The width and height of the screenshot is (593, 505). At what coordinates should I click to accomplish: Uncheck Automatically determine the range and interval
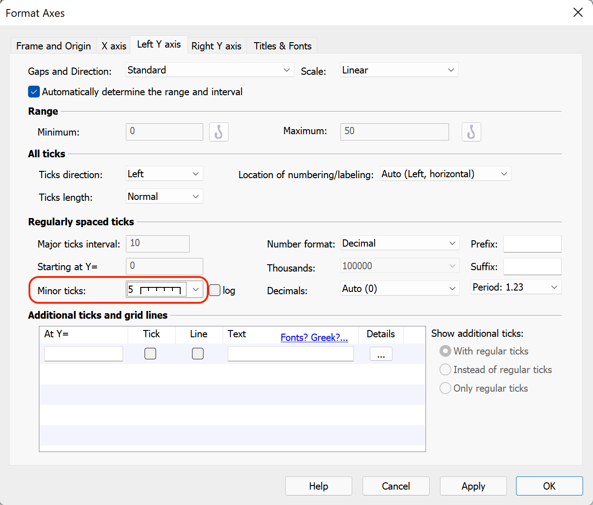34,92
